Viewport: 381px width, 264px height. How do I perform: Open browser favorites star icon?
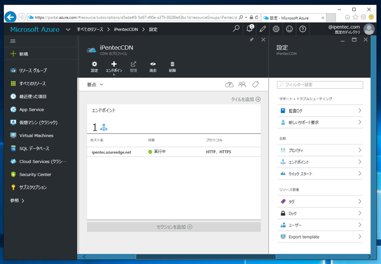coord(355,17)
